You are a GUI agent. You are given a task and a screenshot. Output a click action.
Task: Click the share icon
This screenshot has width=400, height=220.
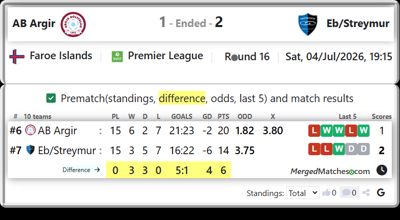[366, 192]
